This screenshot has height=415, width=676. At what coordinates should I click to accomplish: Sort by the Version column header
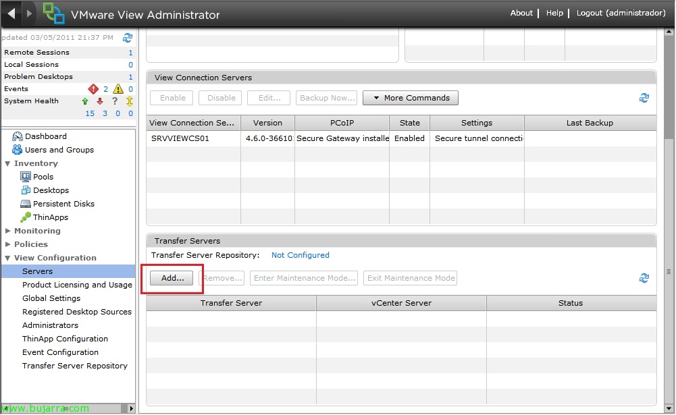(267, 123)
